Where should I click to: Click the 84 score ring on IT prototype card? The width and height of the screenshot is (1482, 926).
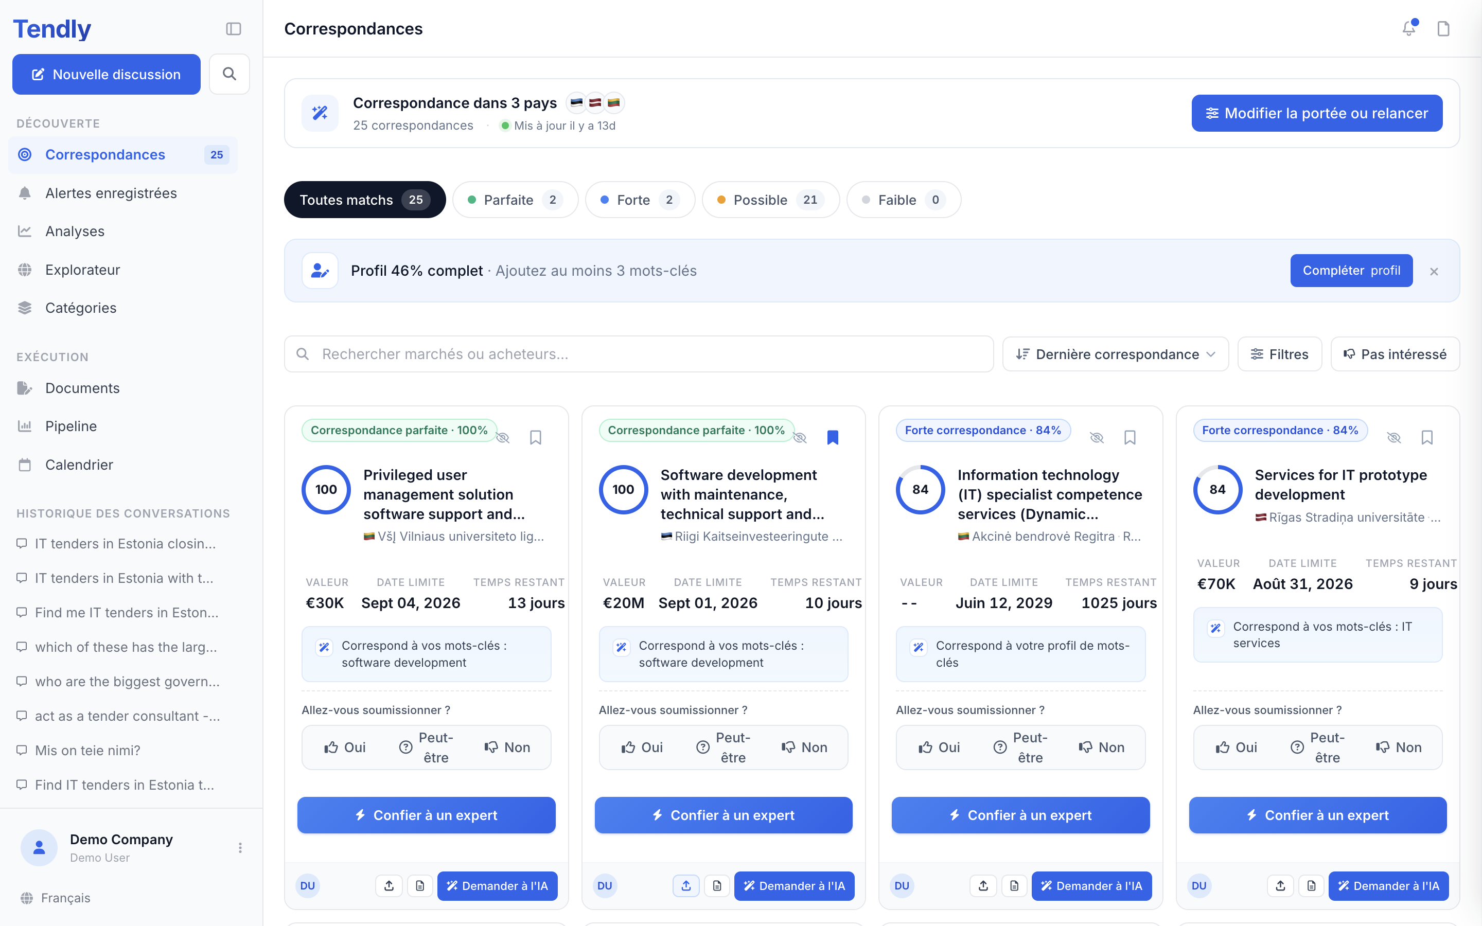coord(1218,489)
